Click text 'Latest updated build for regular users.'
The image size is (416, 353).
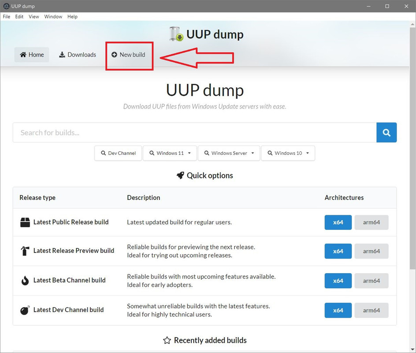[x=179, y=222]
